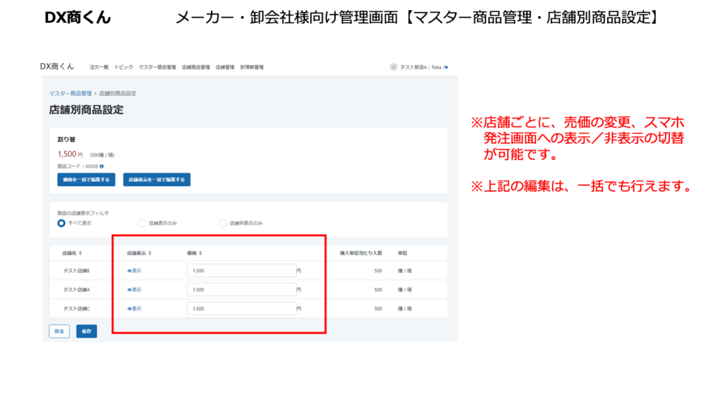Sort the table by 価格 column
The width and height of the screenshot is (713, 401).
click(194, 253)
